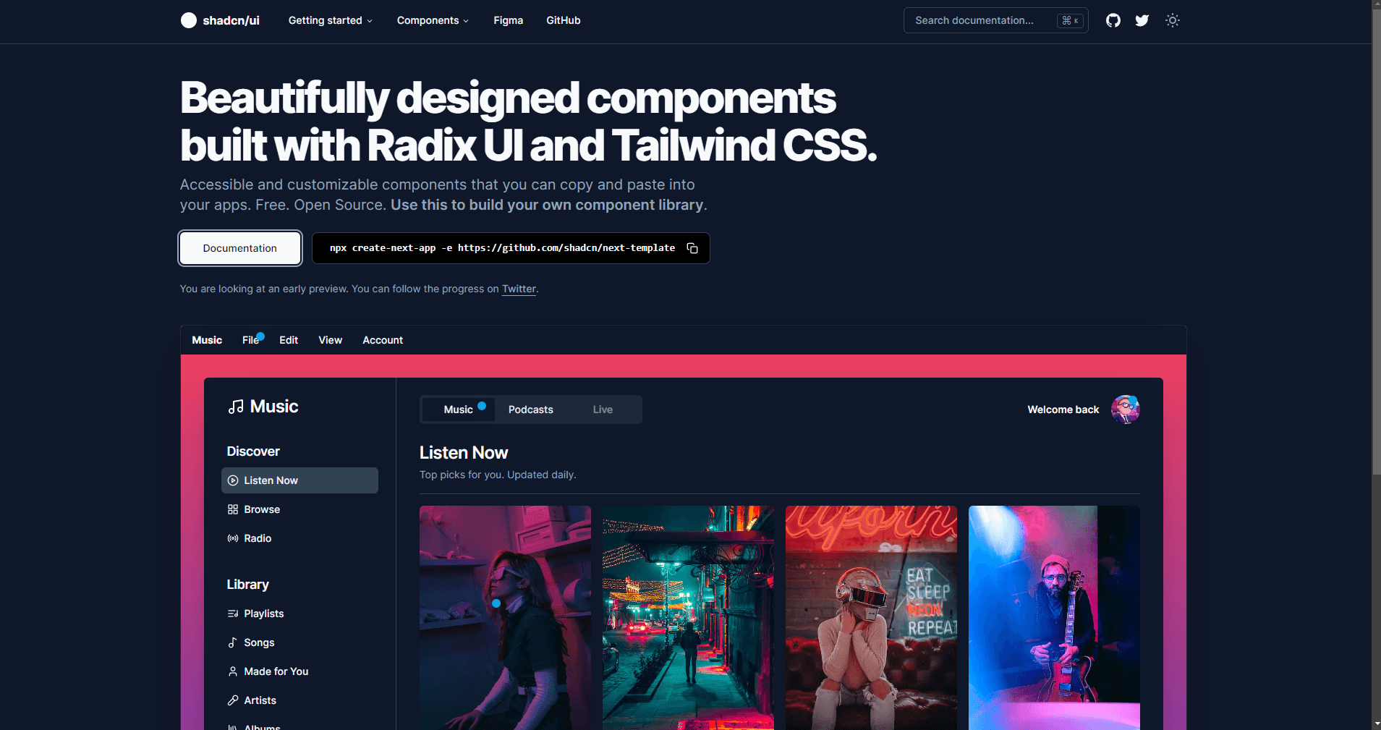
Task: Open Playlists in the Library section
Action: 299,614
